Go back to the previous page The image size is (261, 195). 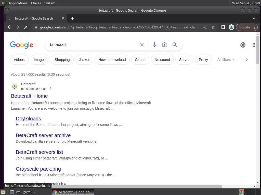point(9,27)
